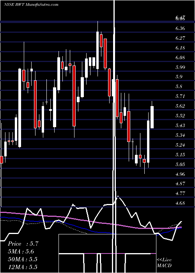Viewport: 195px width, 273px height.
Task: Click the '50MA : 5.5' legend entry
Action: [23, 259]
